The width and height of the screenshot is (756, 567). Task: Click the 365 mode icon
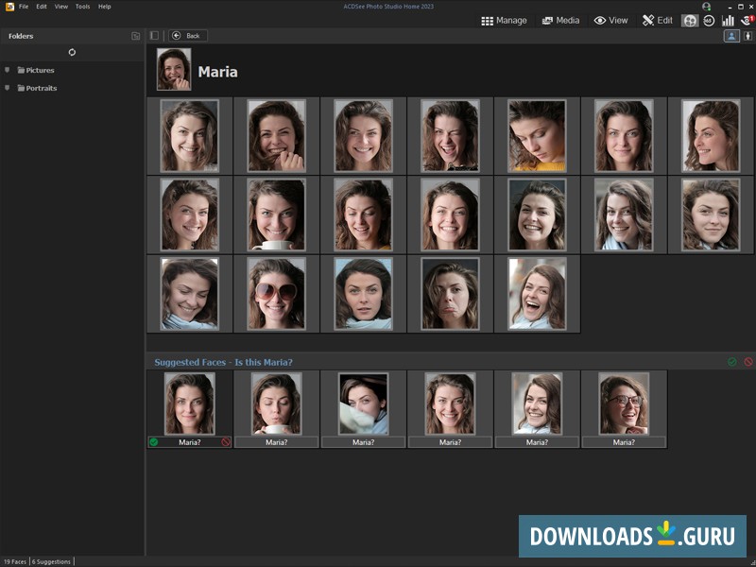tap(709, 20)
